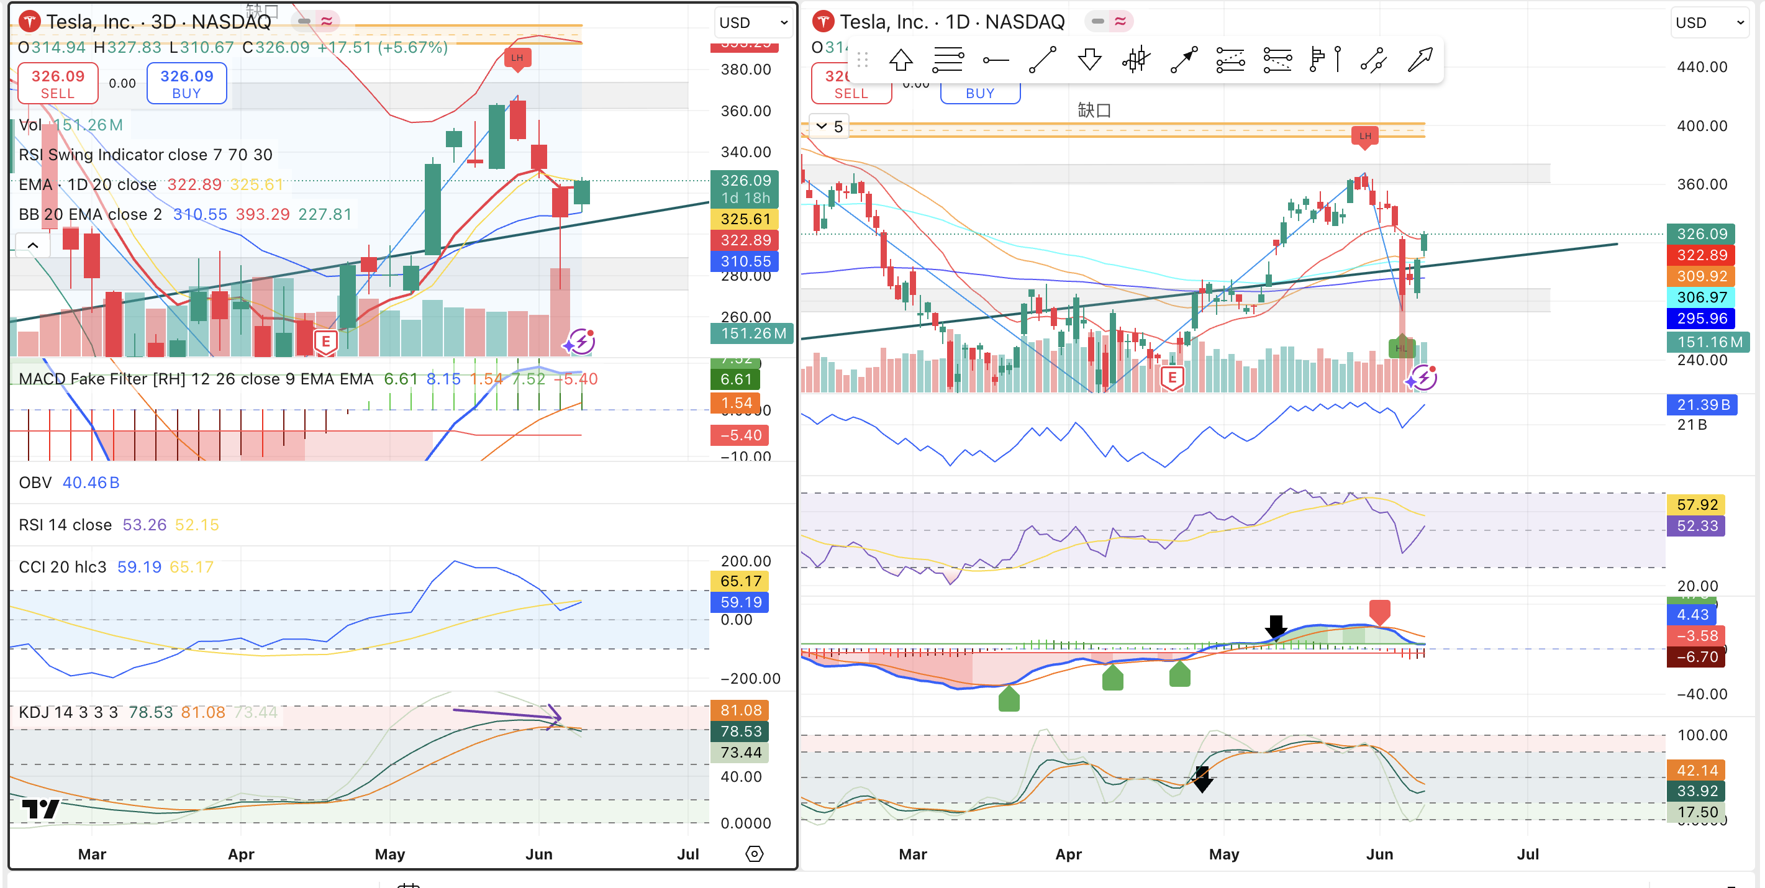Click the earnings E marker on 1D chart

point(1173,378)
